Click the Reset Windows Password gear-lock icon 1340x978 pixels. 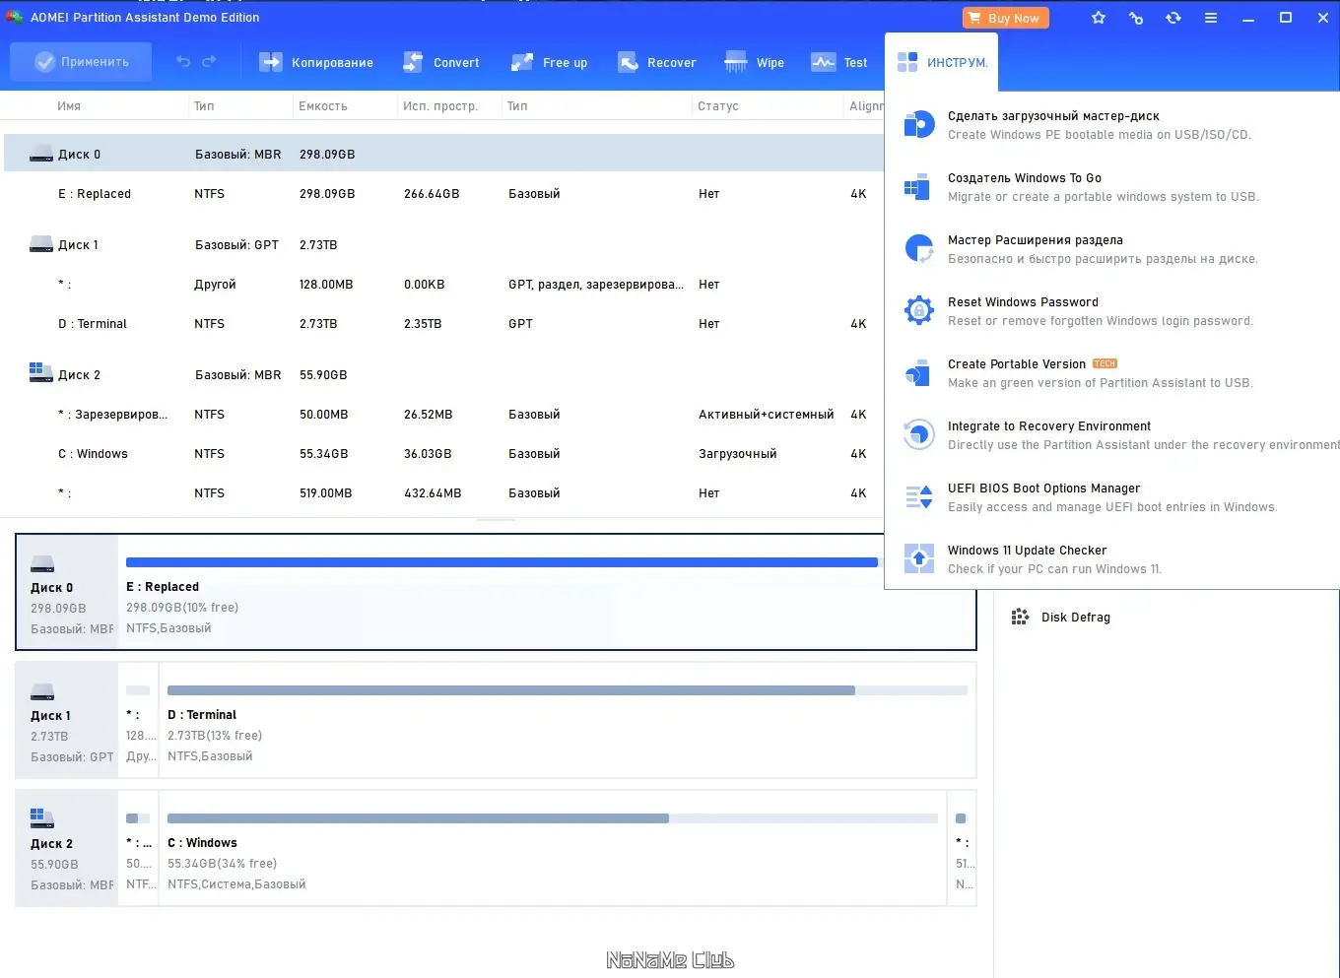(918, 310)
